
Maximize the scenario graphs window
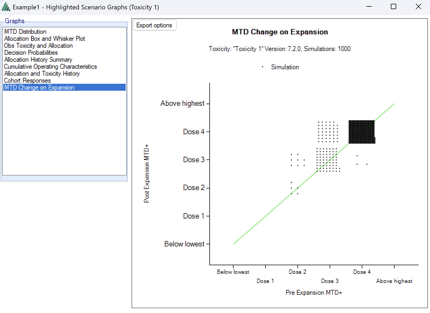pos(393,7)
